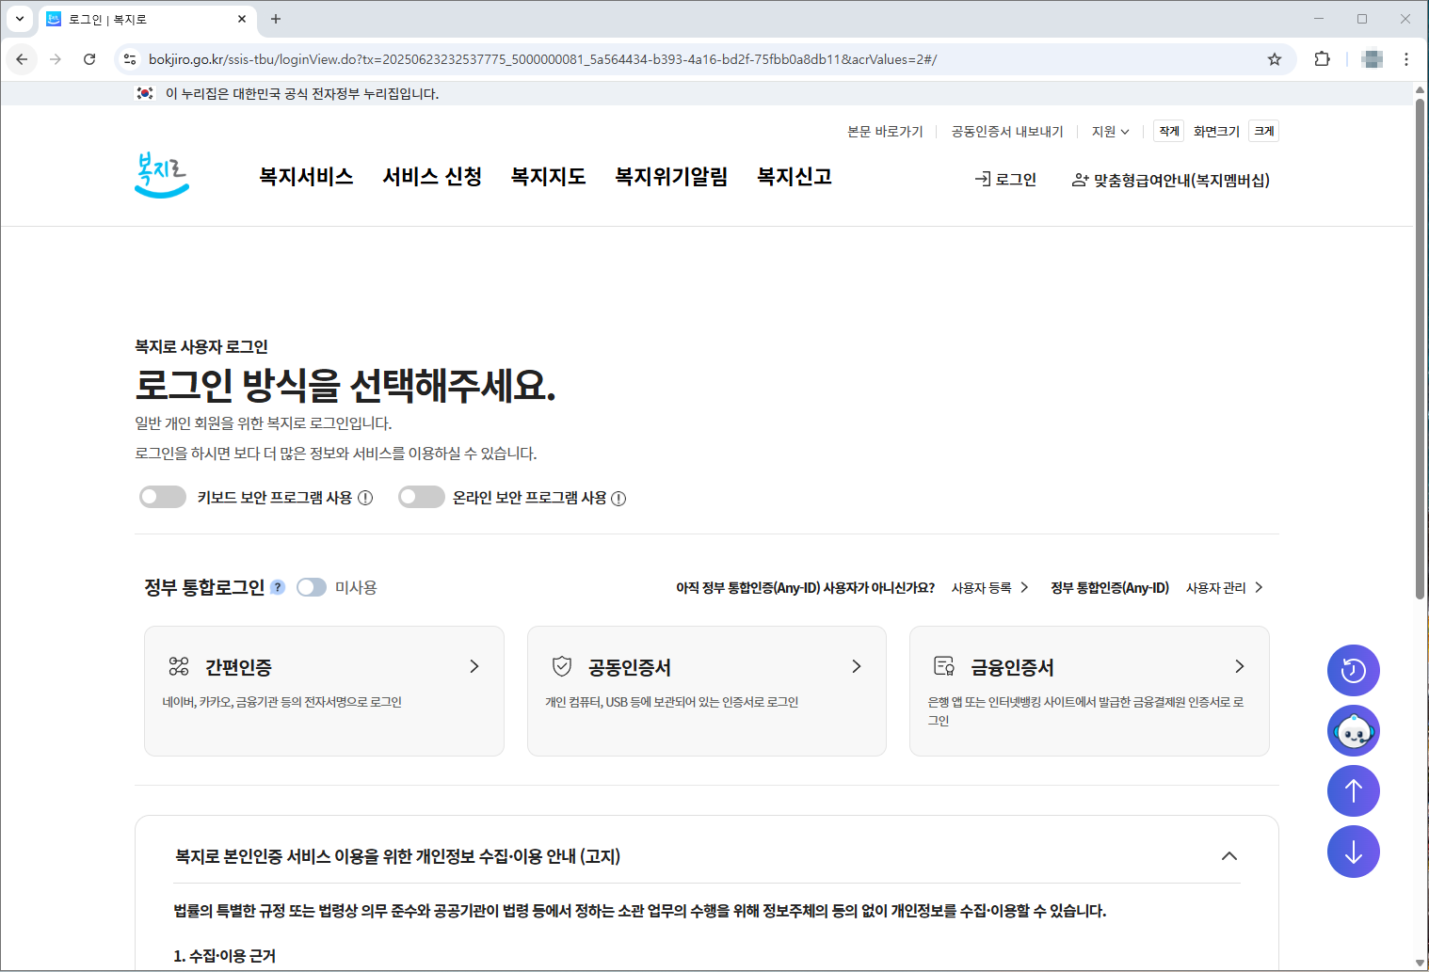
Task: Open the 복지신고 menu
Action: (795, 177)
